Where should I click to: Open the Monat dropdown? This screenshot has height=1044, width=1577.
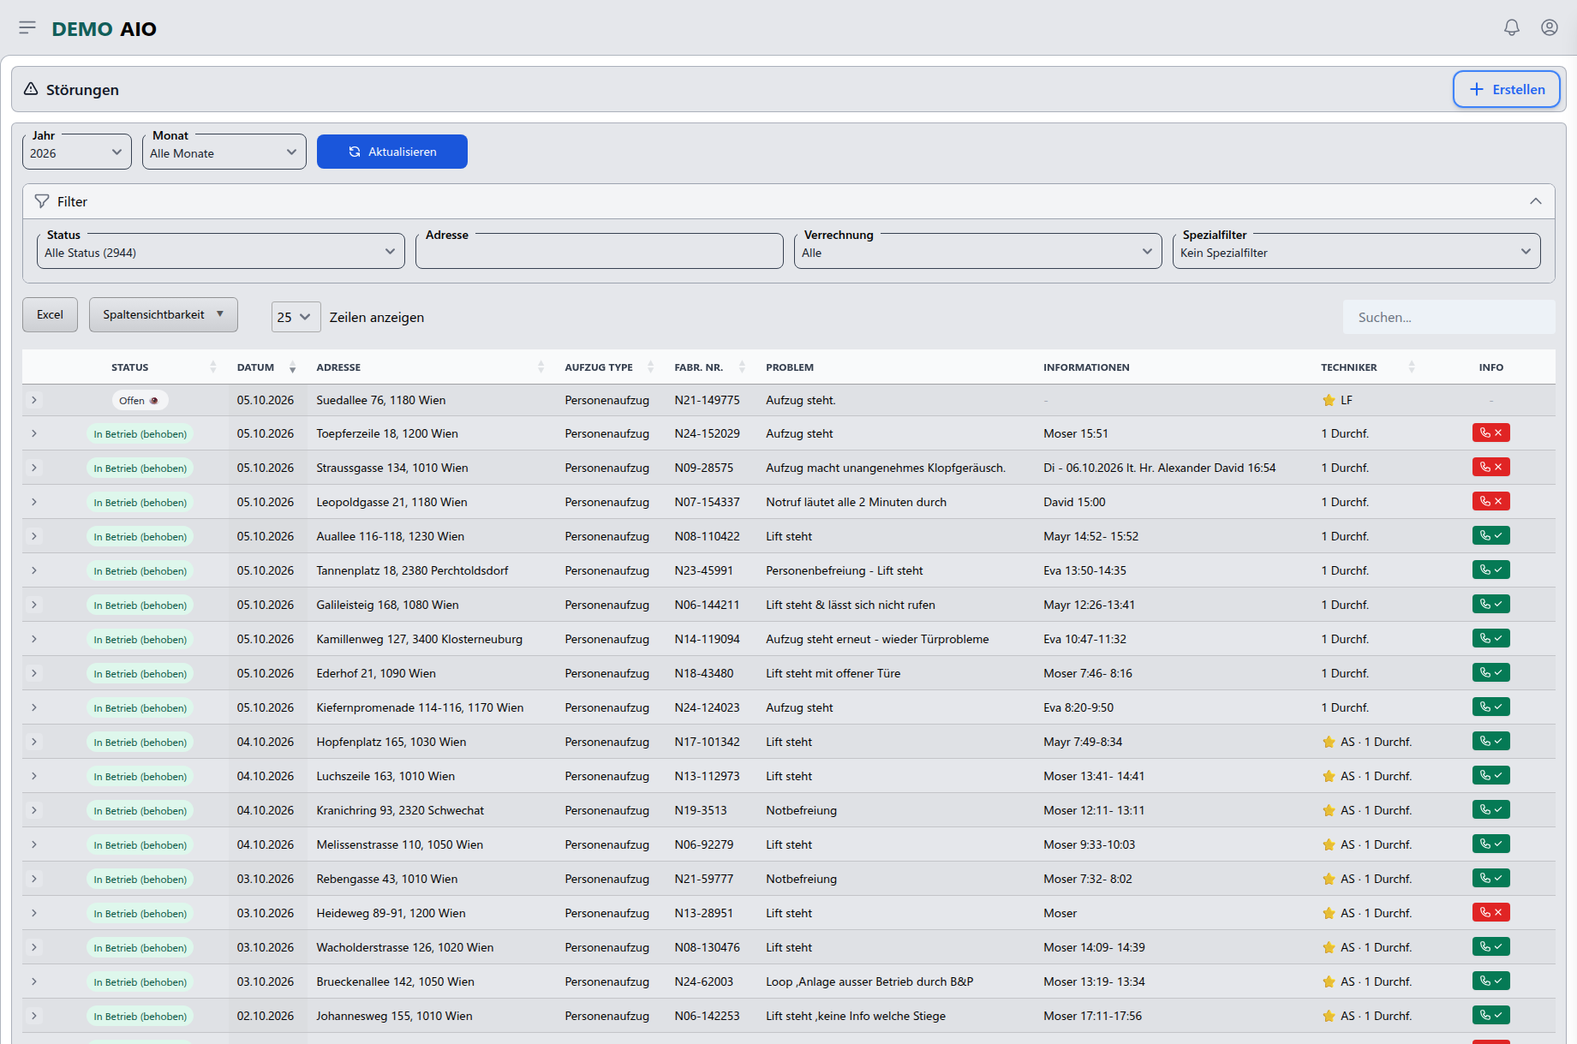pos(224,152)
